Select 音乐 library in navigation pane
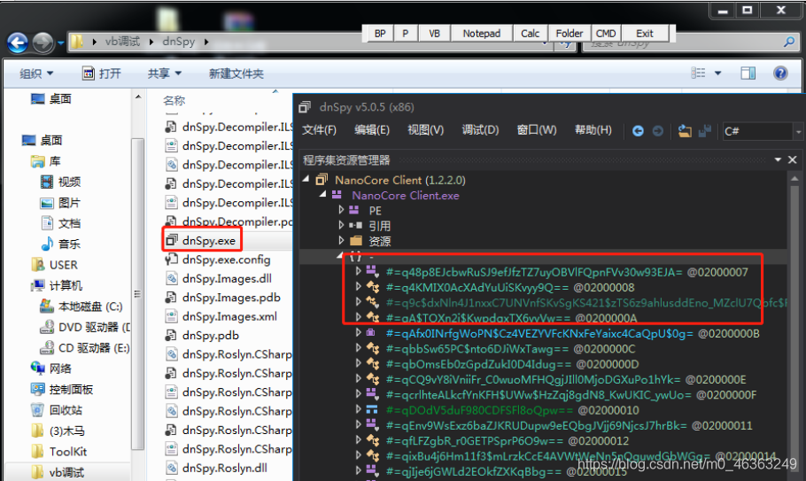The height and width of the screenshot is (481, 806). tap(60, 244)
